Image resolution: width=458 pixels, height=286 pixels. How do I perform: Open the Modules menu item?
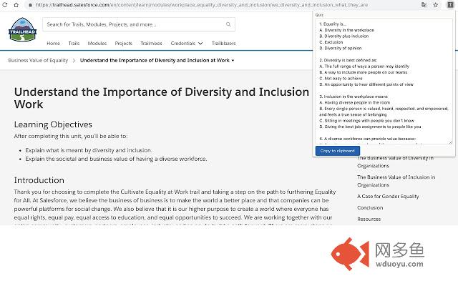pyautogui.click(x=97, y=43)
